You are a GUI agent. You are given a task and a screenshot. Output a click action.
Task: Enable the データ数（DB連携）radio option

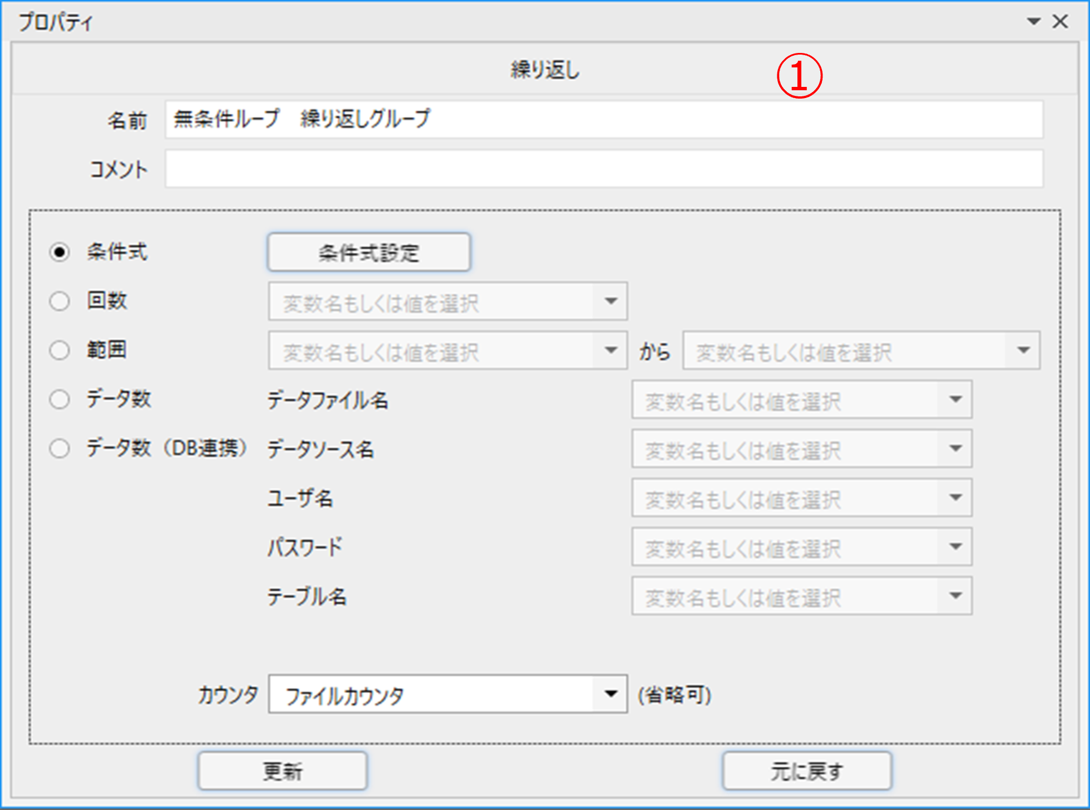(x=60, y=448)
